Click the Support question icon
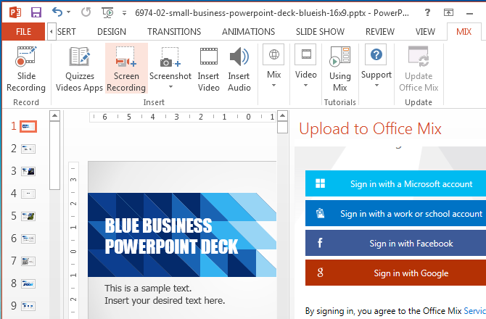Image resolution: width=486 pixels, height=319 pixels. click(x=376, y=54)
